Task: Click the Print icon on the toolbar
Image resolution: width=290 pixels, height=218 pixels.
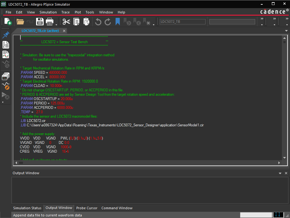Action: [x=49, y=21]
